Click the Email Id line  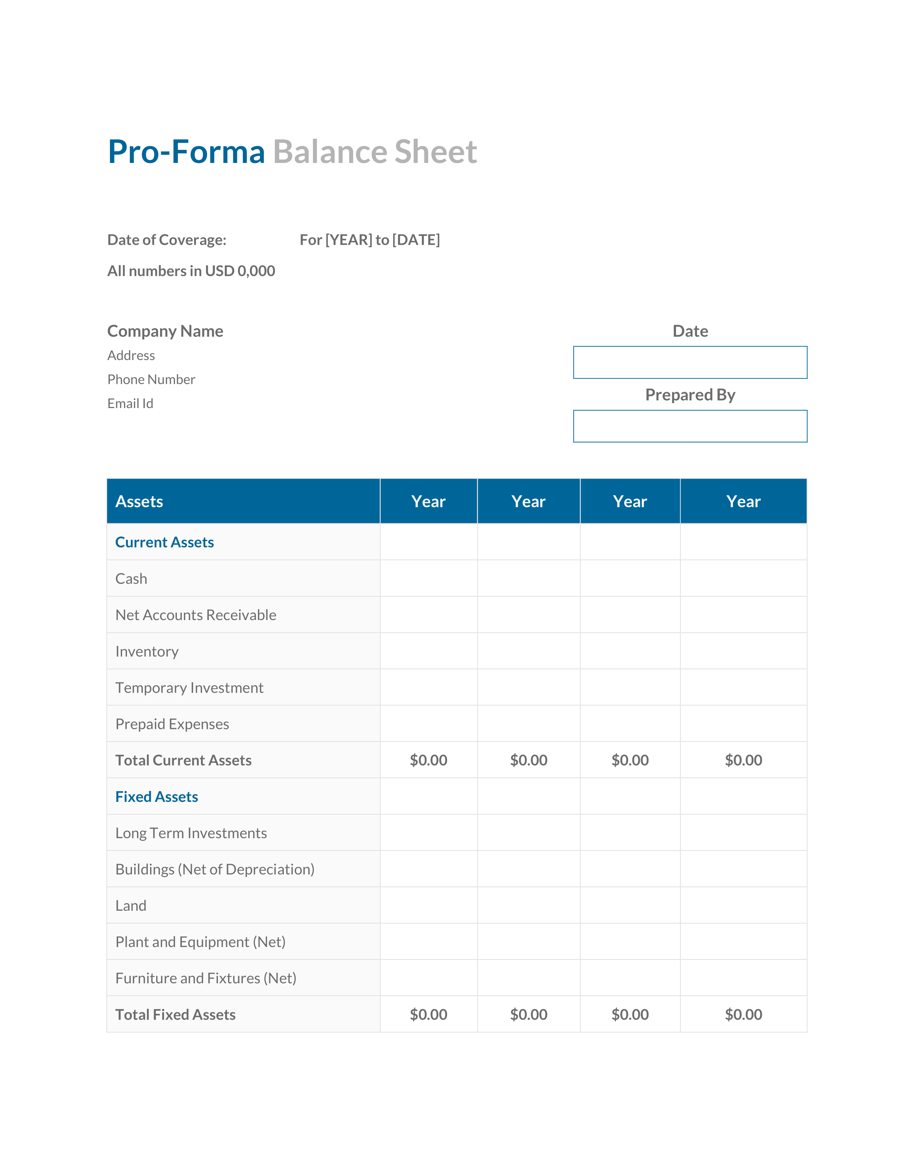tap(130, 404)
